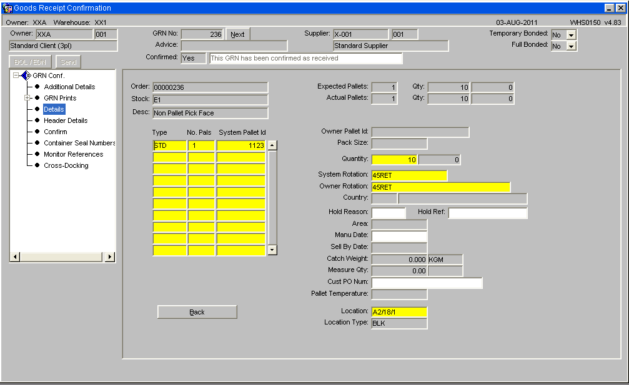Click the Type cell containing STD
The height and width of the screenshot is (385, 629).
(x=170, y=145)
